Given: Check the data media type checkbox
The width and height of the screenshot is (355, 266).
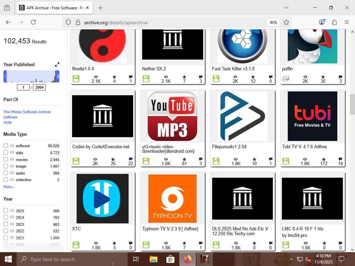Looking at the screenshot, I should click(x=6, y=152).
